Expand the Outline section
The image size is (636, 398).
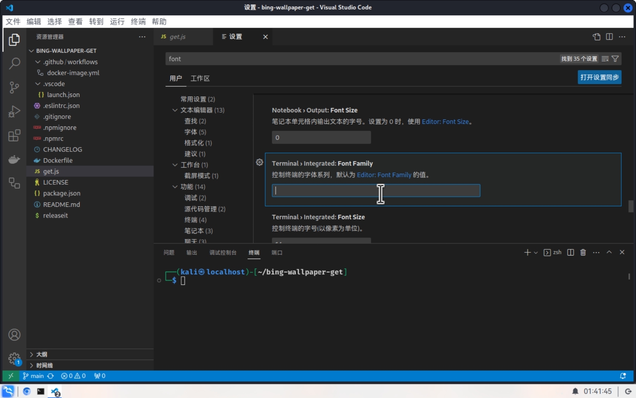tap(90, 354)
